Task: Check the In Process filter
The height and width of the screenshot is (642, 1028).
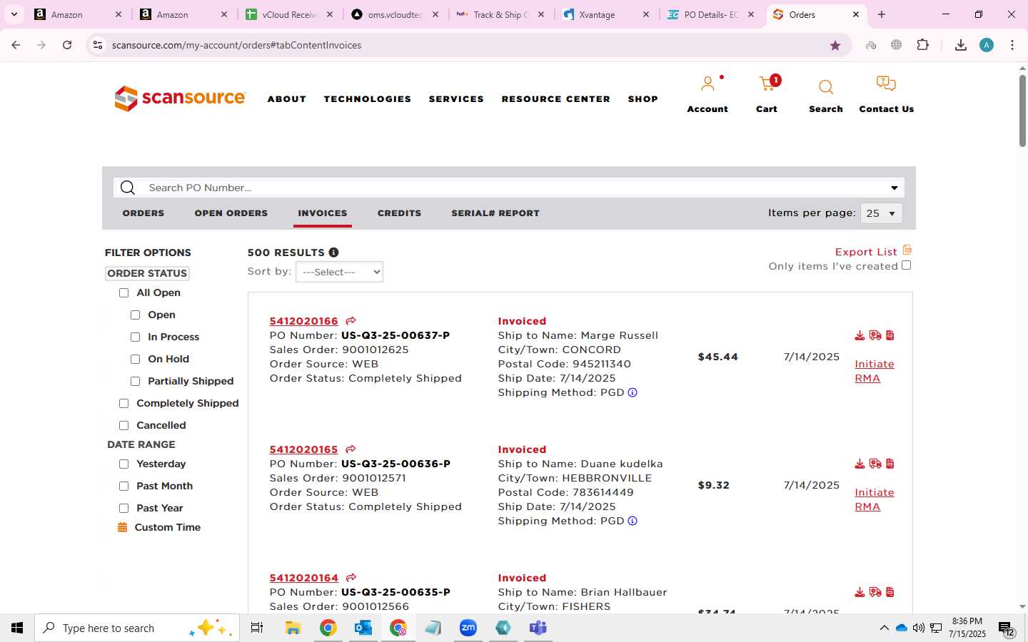Action: point(136,337)
